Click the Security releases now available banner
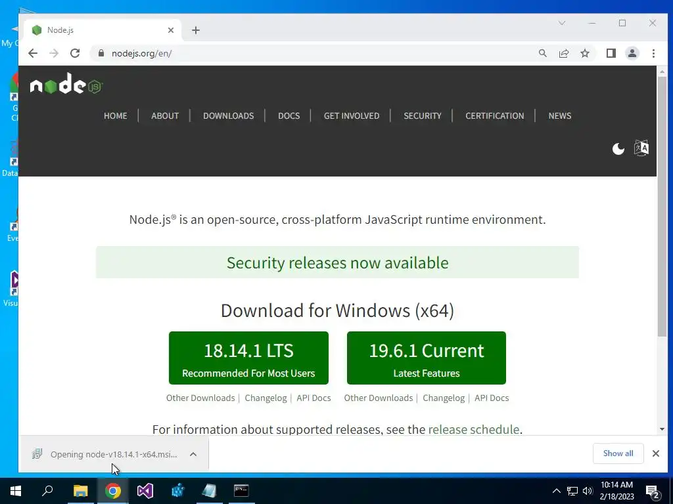 click(x=337, y=262)
